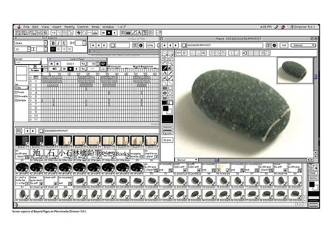This screenshot has width=333, height=233.
Task: Click Previous Cast Member arrow in Cast window
Action: [27, 131]
